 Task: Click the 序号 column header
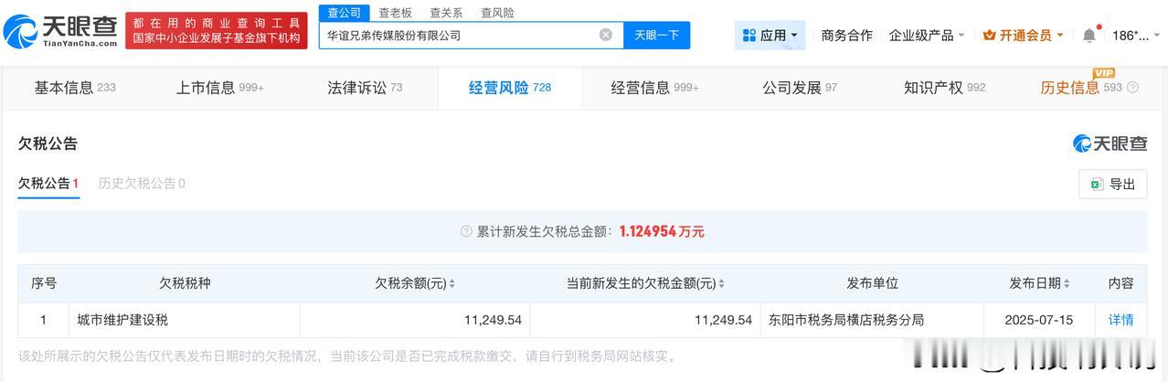43,283
